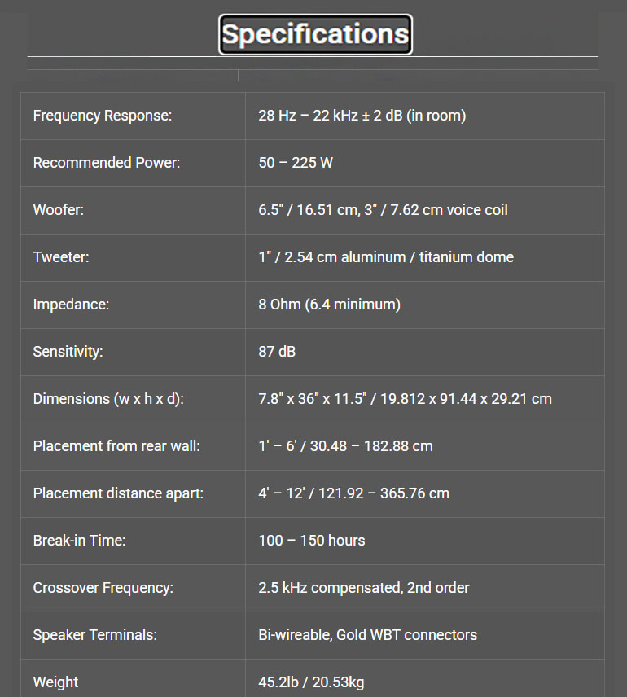Viewport: 627px width, 697px height.
Task: Click the woofer voice coil specification
Action: (x=383, y=210)
